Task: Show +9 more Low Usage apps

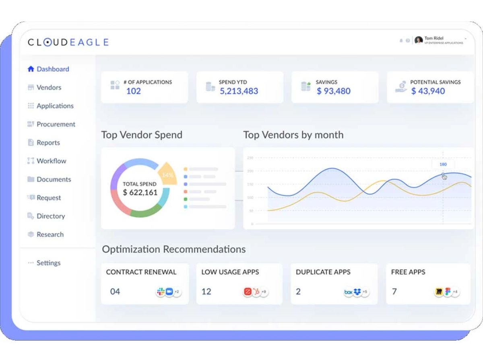Action: [264, 292]
